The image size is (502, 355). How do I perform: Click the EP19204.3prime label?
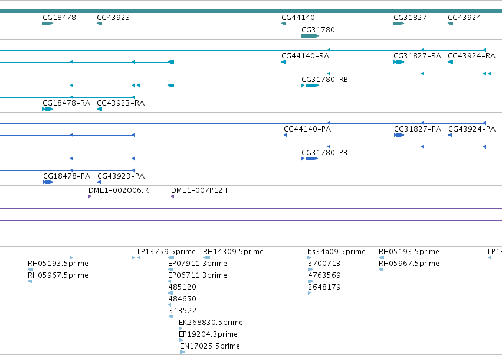click(208, 334)
